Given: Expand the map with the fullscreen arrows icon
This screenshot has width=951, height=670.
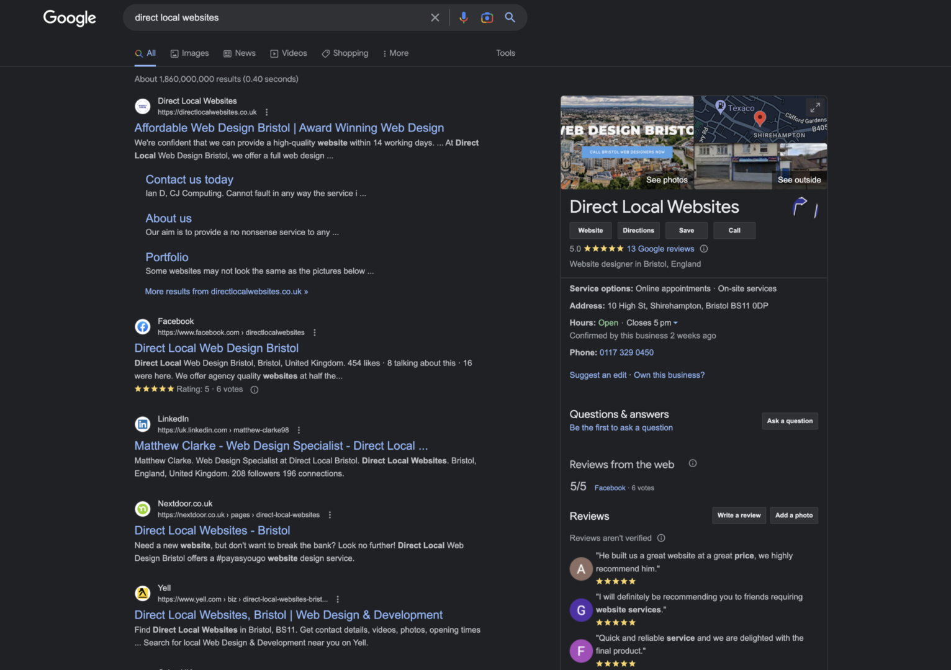Looking at the screenshot, I should [815, 107].
